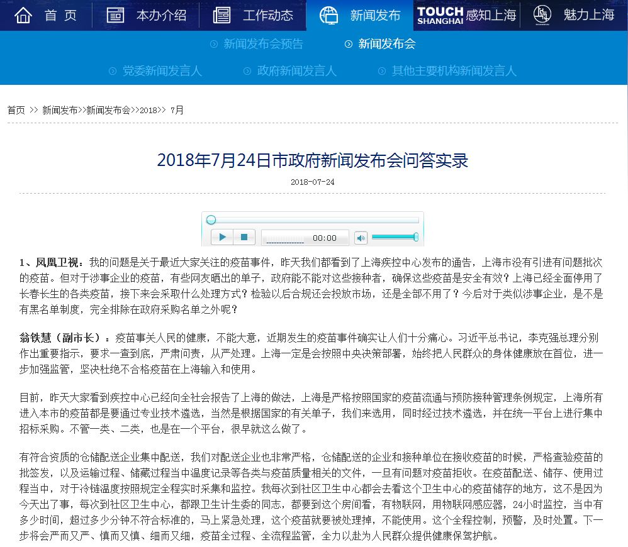
Task: Click the audio seek bar handle
Action: coord(211,219)
